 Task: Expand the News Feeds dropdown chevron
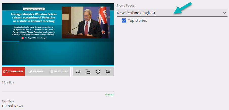coord(224,13)
